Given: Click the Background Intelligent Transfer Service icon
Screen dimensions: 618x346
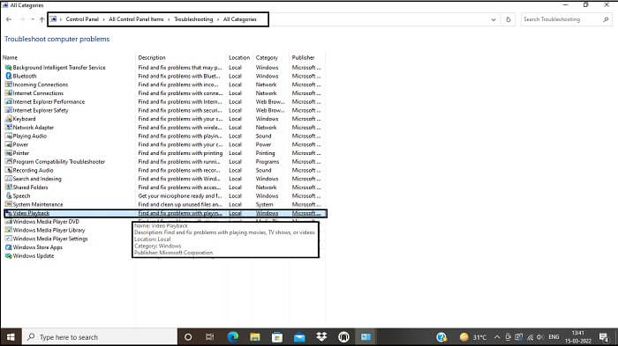Looking at the screenshot, I should point(8,68).
